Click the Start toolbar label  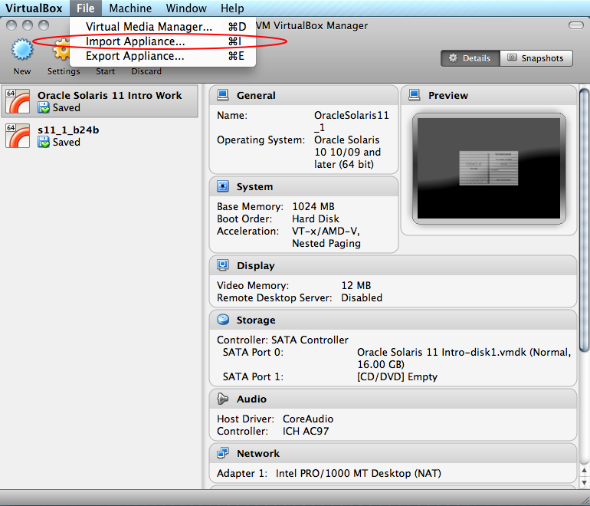[106, 71]
